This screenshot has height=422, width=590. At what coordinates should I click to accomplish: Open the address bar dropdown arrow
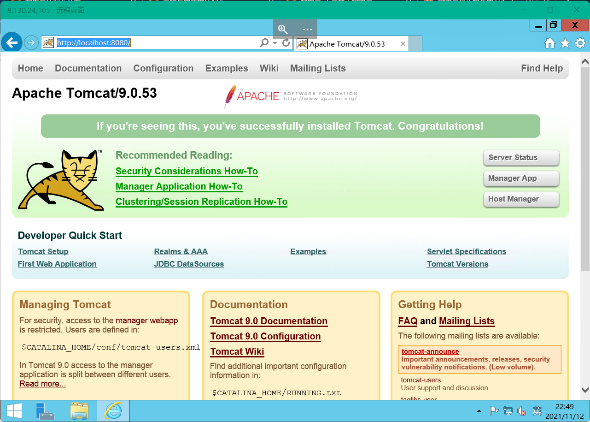point(275,43)
